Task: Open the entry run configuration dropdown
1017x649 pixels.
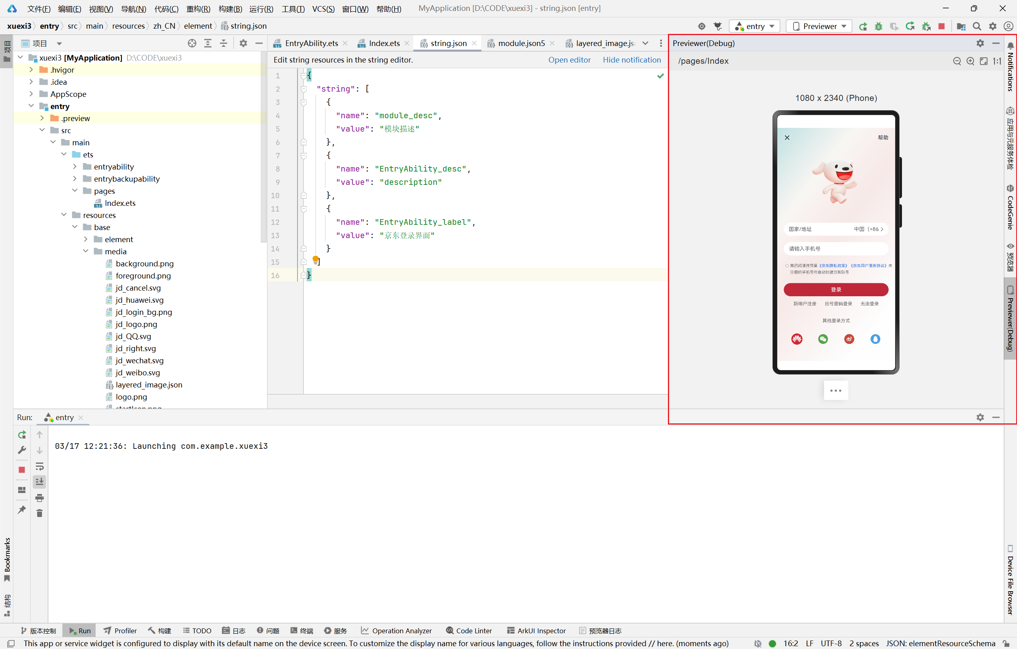Action: click(x=754, y=26)
